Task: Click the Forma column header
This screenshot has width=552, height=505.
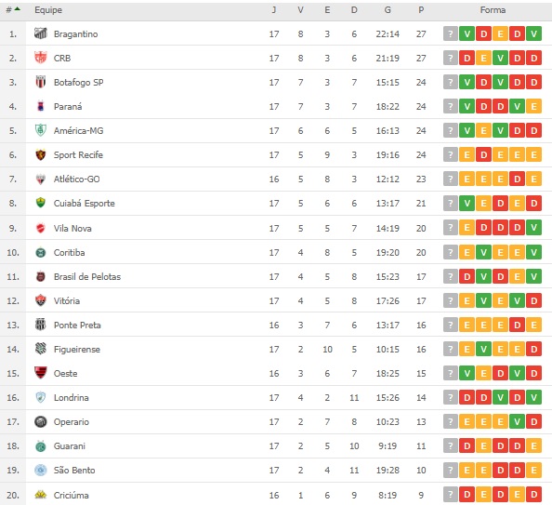Action: coord(493,10)
